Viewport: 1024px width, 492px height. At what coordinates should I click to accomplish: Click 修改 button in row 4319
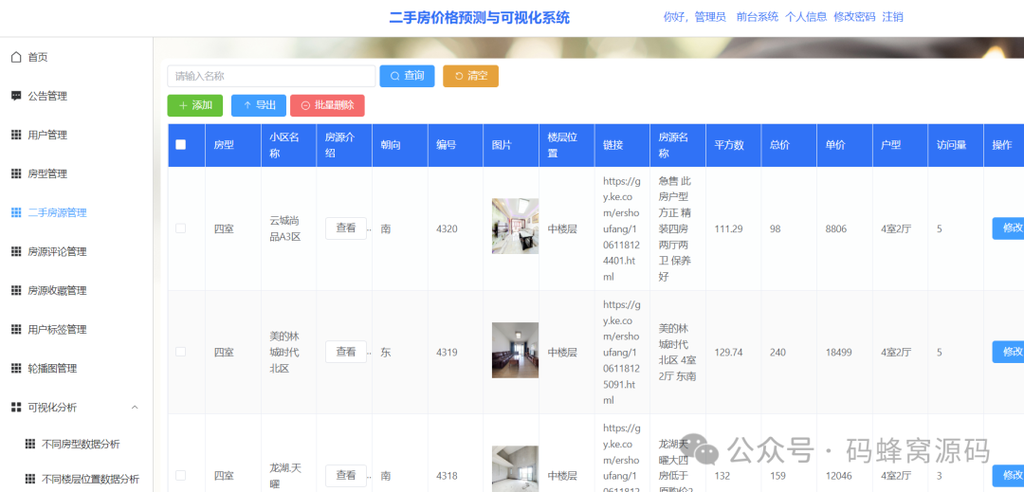[1008, 352]
